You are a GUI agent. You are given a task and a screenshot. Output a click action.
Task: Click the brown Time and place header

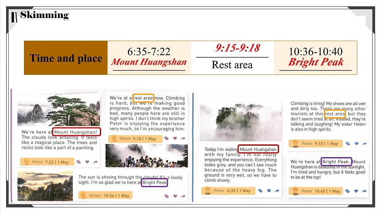tap(66, 58)
